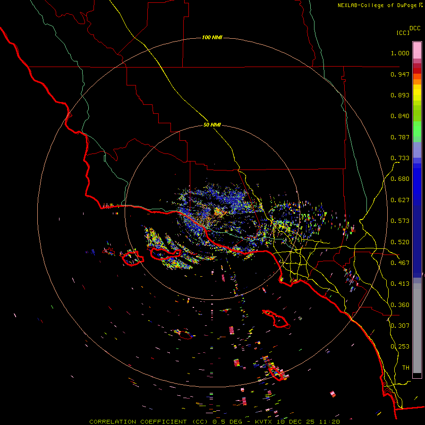Click the [CC] legend unit label
This screenshot has width=425, height=425.
tap(403, 33)
